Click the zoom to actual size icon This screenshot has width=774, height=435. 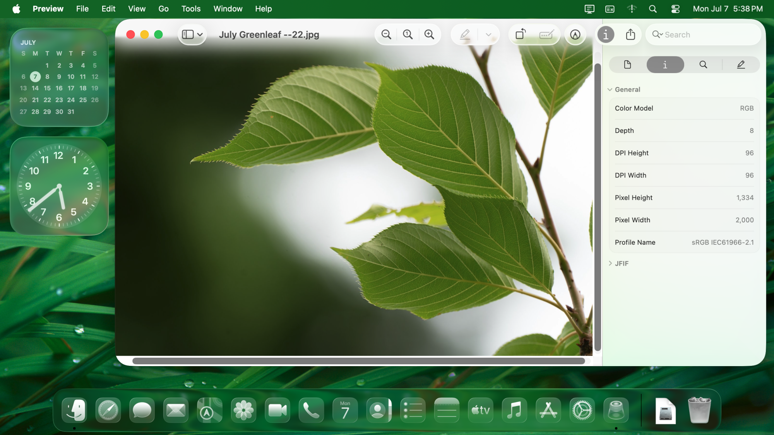coord(408,35)
